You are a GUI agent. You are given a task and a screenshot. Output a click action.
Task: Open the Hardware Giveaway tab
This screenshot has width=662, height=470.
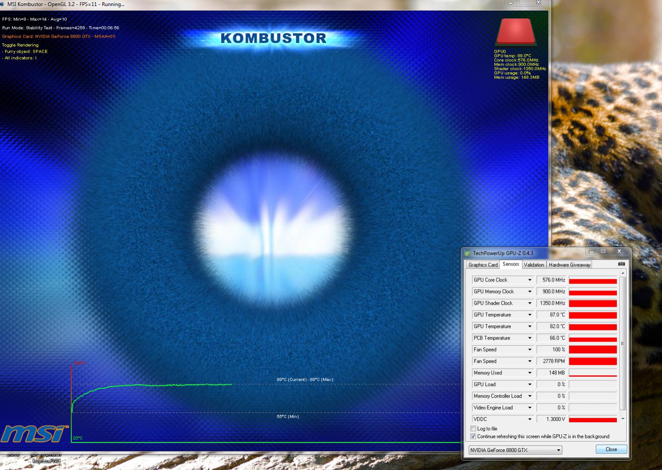tap(570, 265)
